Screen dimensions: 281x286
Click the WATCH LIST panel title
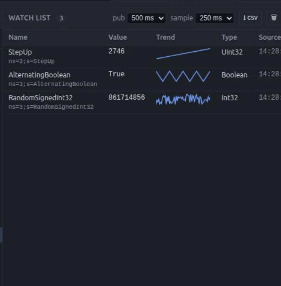[x=29, y=18]
